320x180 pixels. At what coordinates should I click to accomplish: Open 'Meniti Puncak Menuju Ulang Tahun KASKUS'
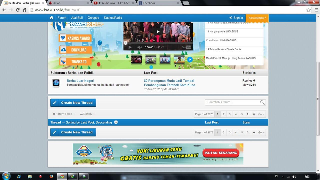[231, 58]
